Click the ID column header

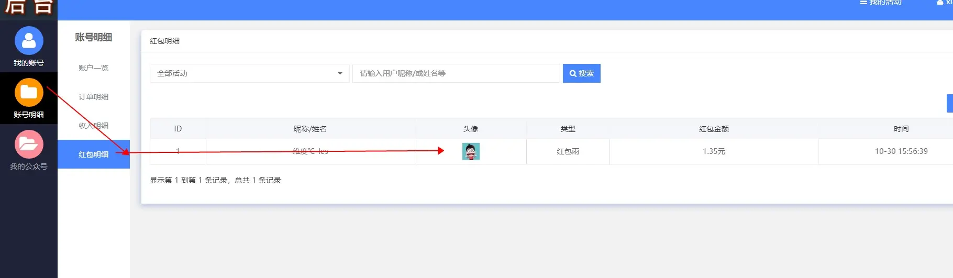[x=178, y=129]
